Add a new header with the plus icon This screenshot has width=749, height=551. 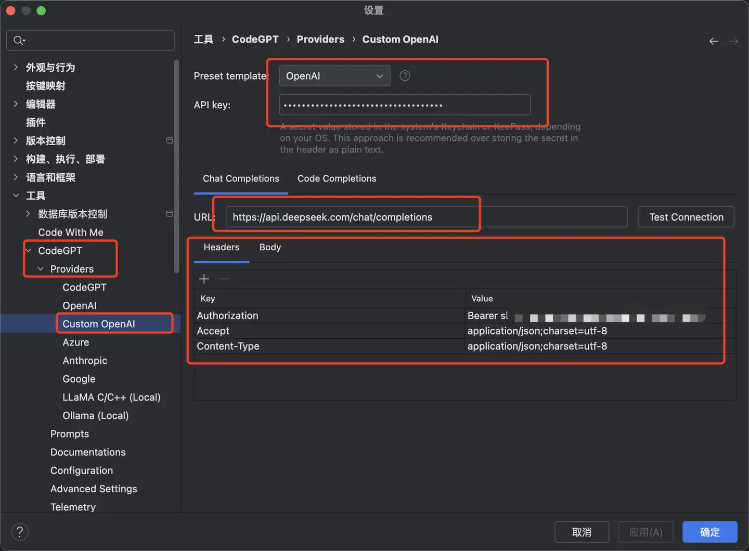tap(204, 279)
